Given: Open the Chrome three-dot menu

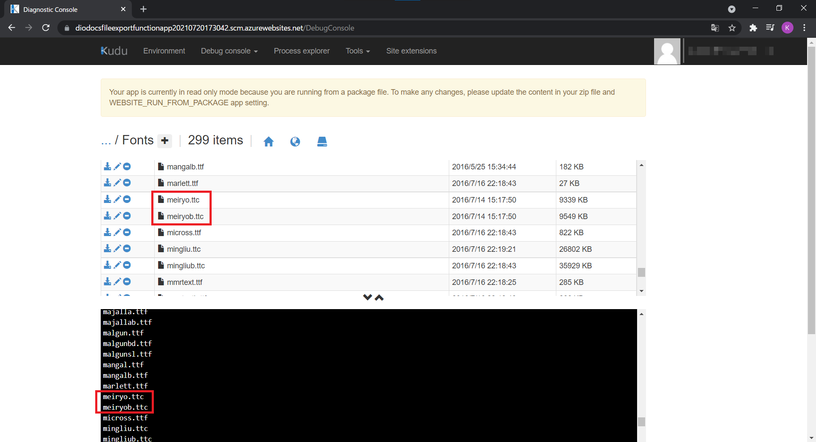Looking at the screenshot, I should tap(804, 28).
